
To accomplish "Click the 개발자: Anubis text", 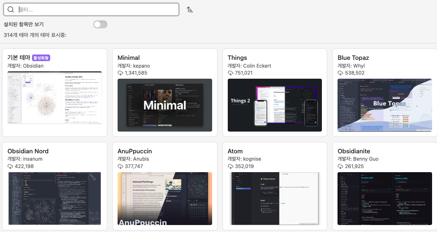I will tap(133, 159).
